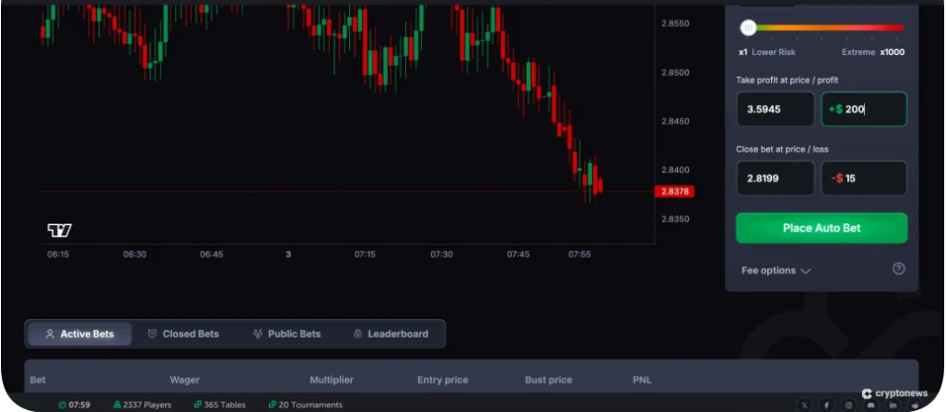Viewport: 946px width, 412px height.
Task: Click the Entry price column header
Action: click(x=443, y=380)
